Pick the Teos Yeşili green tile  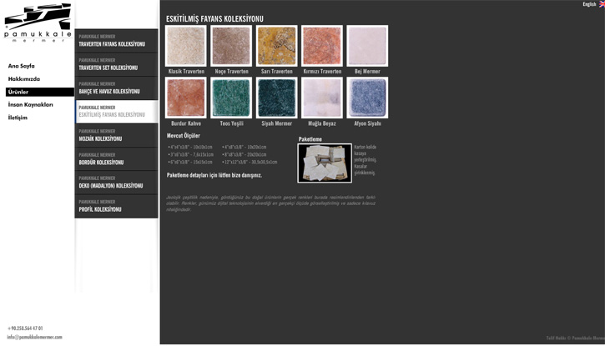(231, 98)
